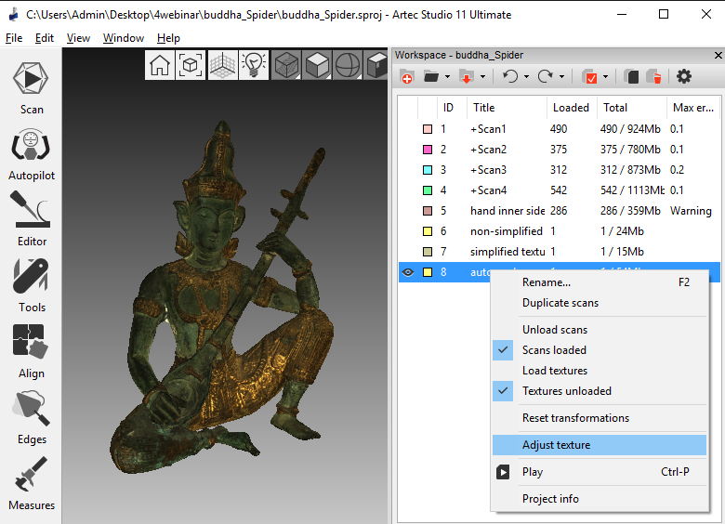Choose Duplicate scans in context menu
This screenshot has width=725, height=524.
[600, 303]
